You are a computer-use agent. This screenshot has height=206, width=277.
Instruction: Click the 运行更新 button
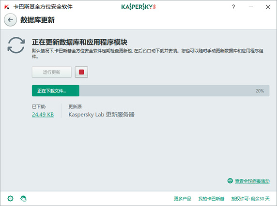(x=52, y=72)
